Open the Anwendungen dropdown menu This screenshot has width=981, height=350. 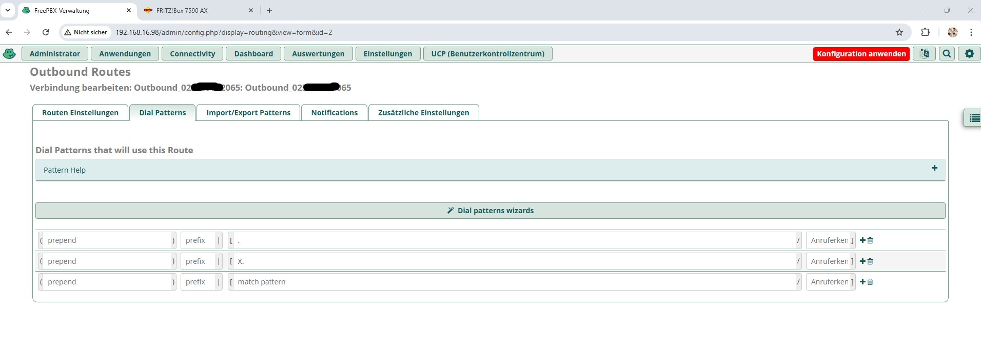(x=125, y=54)
